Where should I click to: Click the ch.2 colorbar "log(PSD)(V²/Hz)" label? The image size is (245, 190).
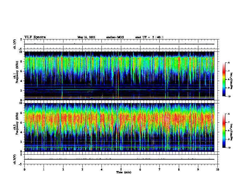(x=232, y=132)
